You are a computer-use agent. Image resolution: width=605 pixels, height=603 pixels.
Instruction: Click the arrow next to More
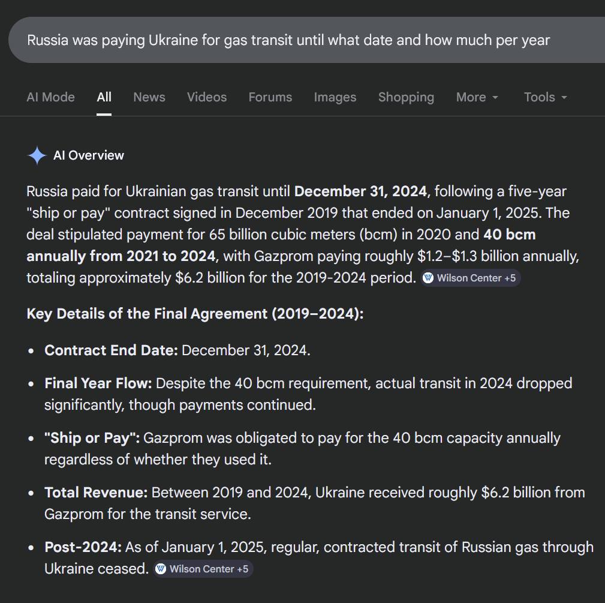point(495,98)
